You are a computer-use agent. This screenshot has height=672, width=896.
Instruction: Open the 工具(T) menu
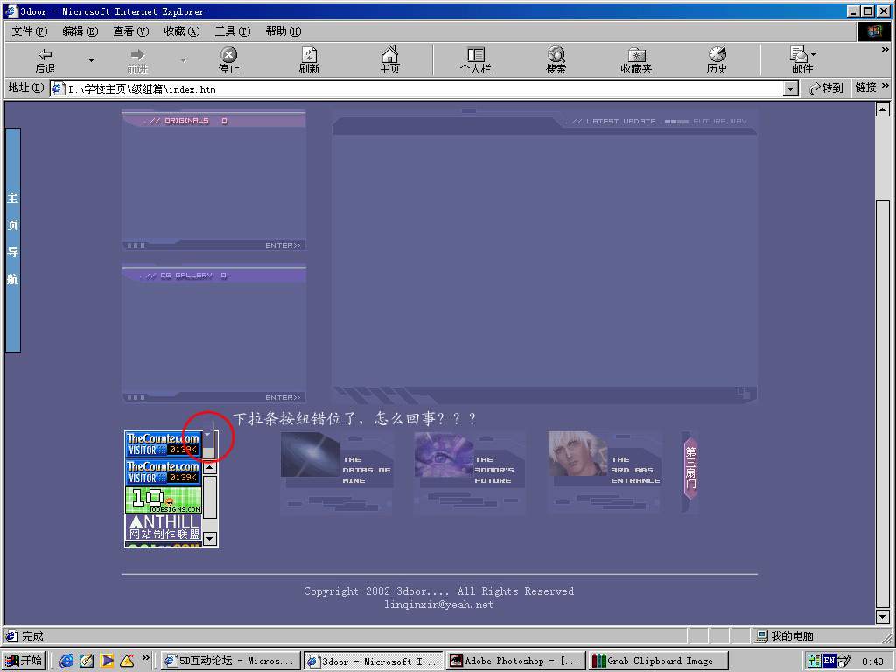pyautogui.click(x=232, y=31)
